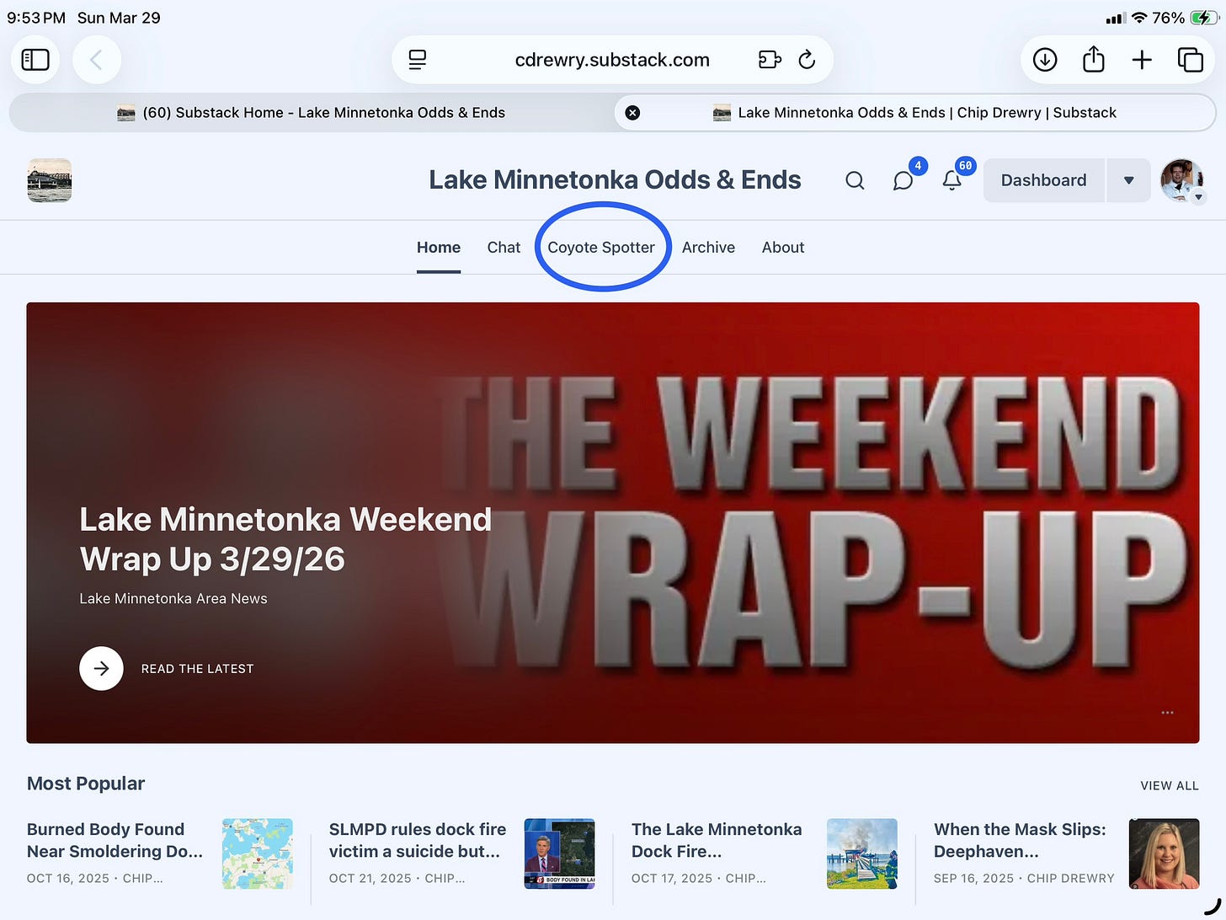This screenshot has height=920, width=1226.
Task: Toggle the Safari sidebar icon
Action: [35, 60]
